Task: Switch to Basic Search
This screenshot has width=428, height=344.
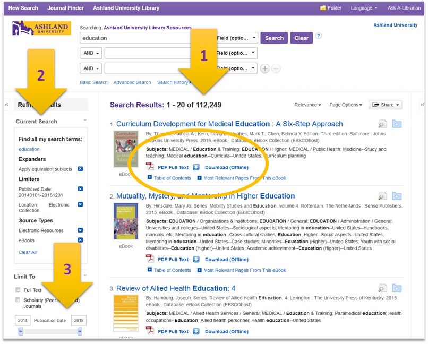Action: (x=93, y=82)
